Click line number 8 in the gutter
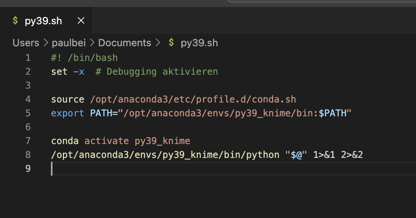 [28, 155]
